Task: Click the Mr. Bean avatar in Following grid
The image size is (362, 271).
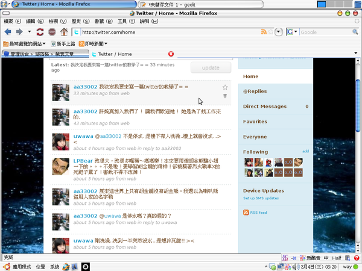Action: pyautogui.click(x=298, y=162)
